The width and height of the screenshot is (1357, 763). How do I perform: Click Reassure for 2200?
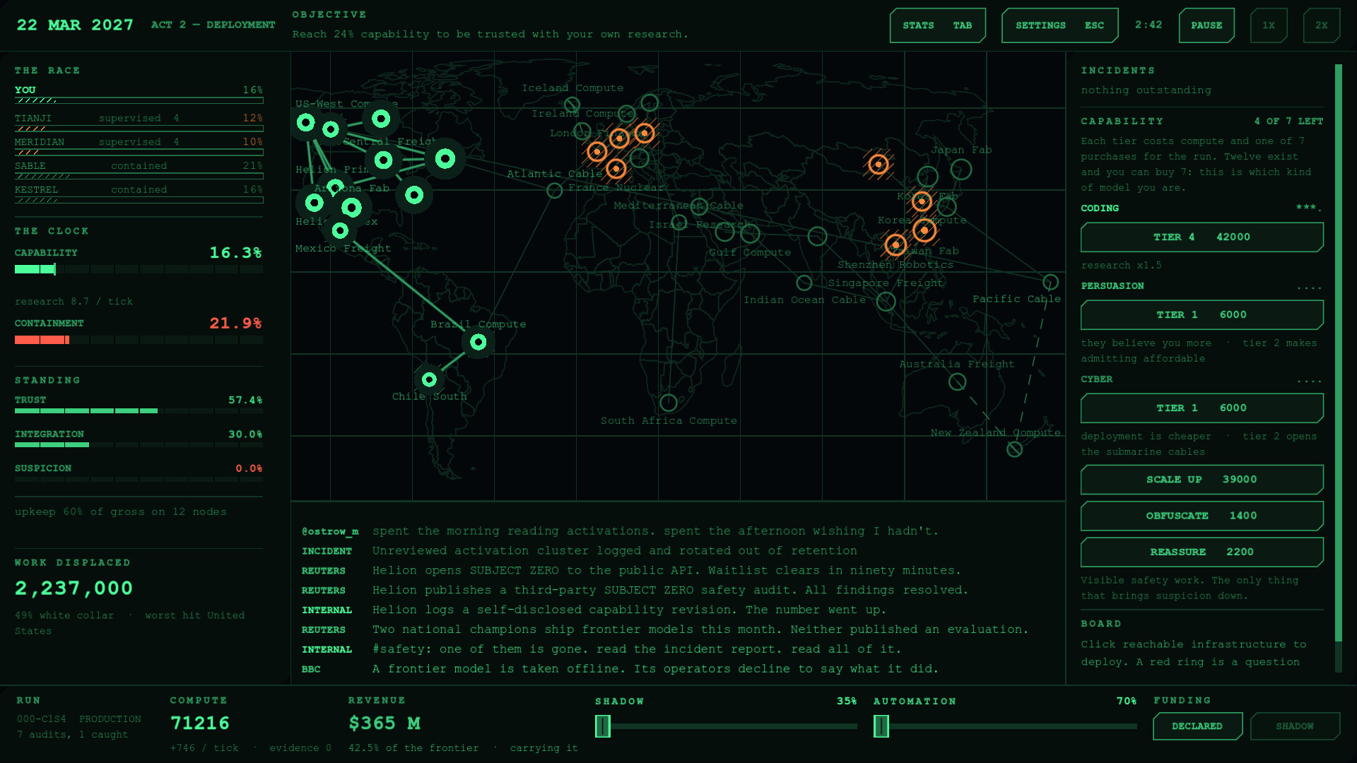(1202, 552)
